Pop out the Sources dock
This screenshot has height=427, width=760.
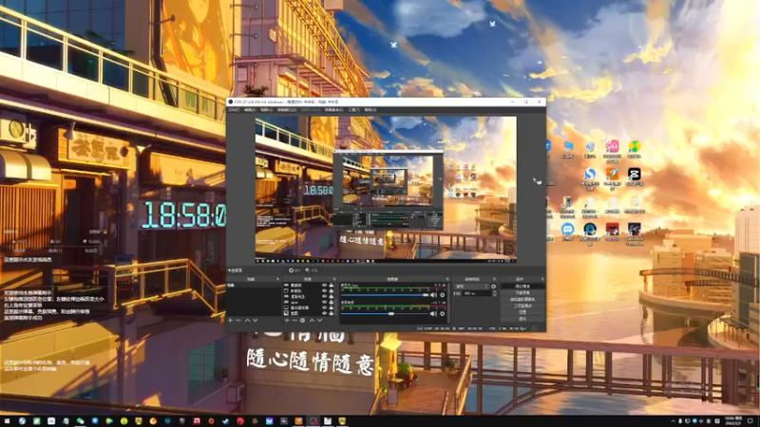pyautogui.click(x=334, y=279)
